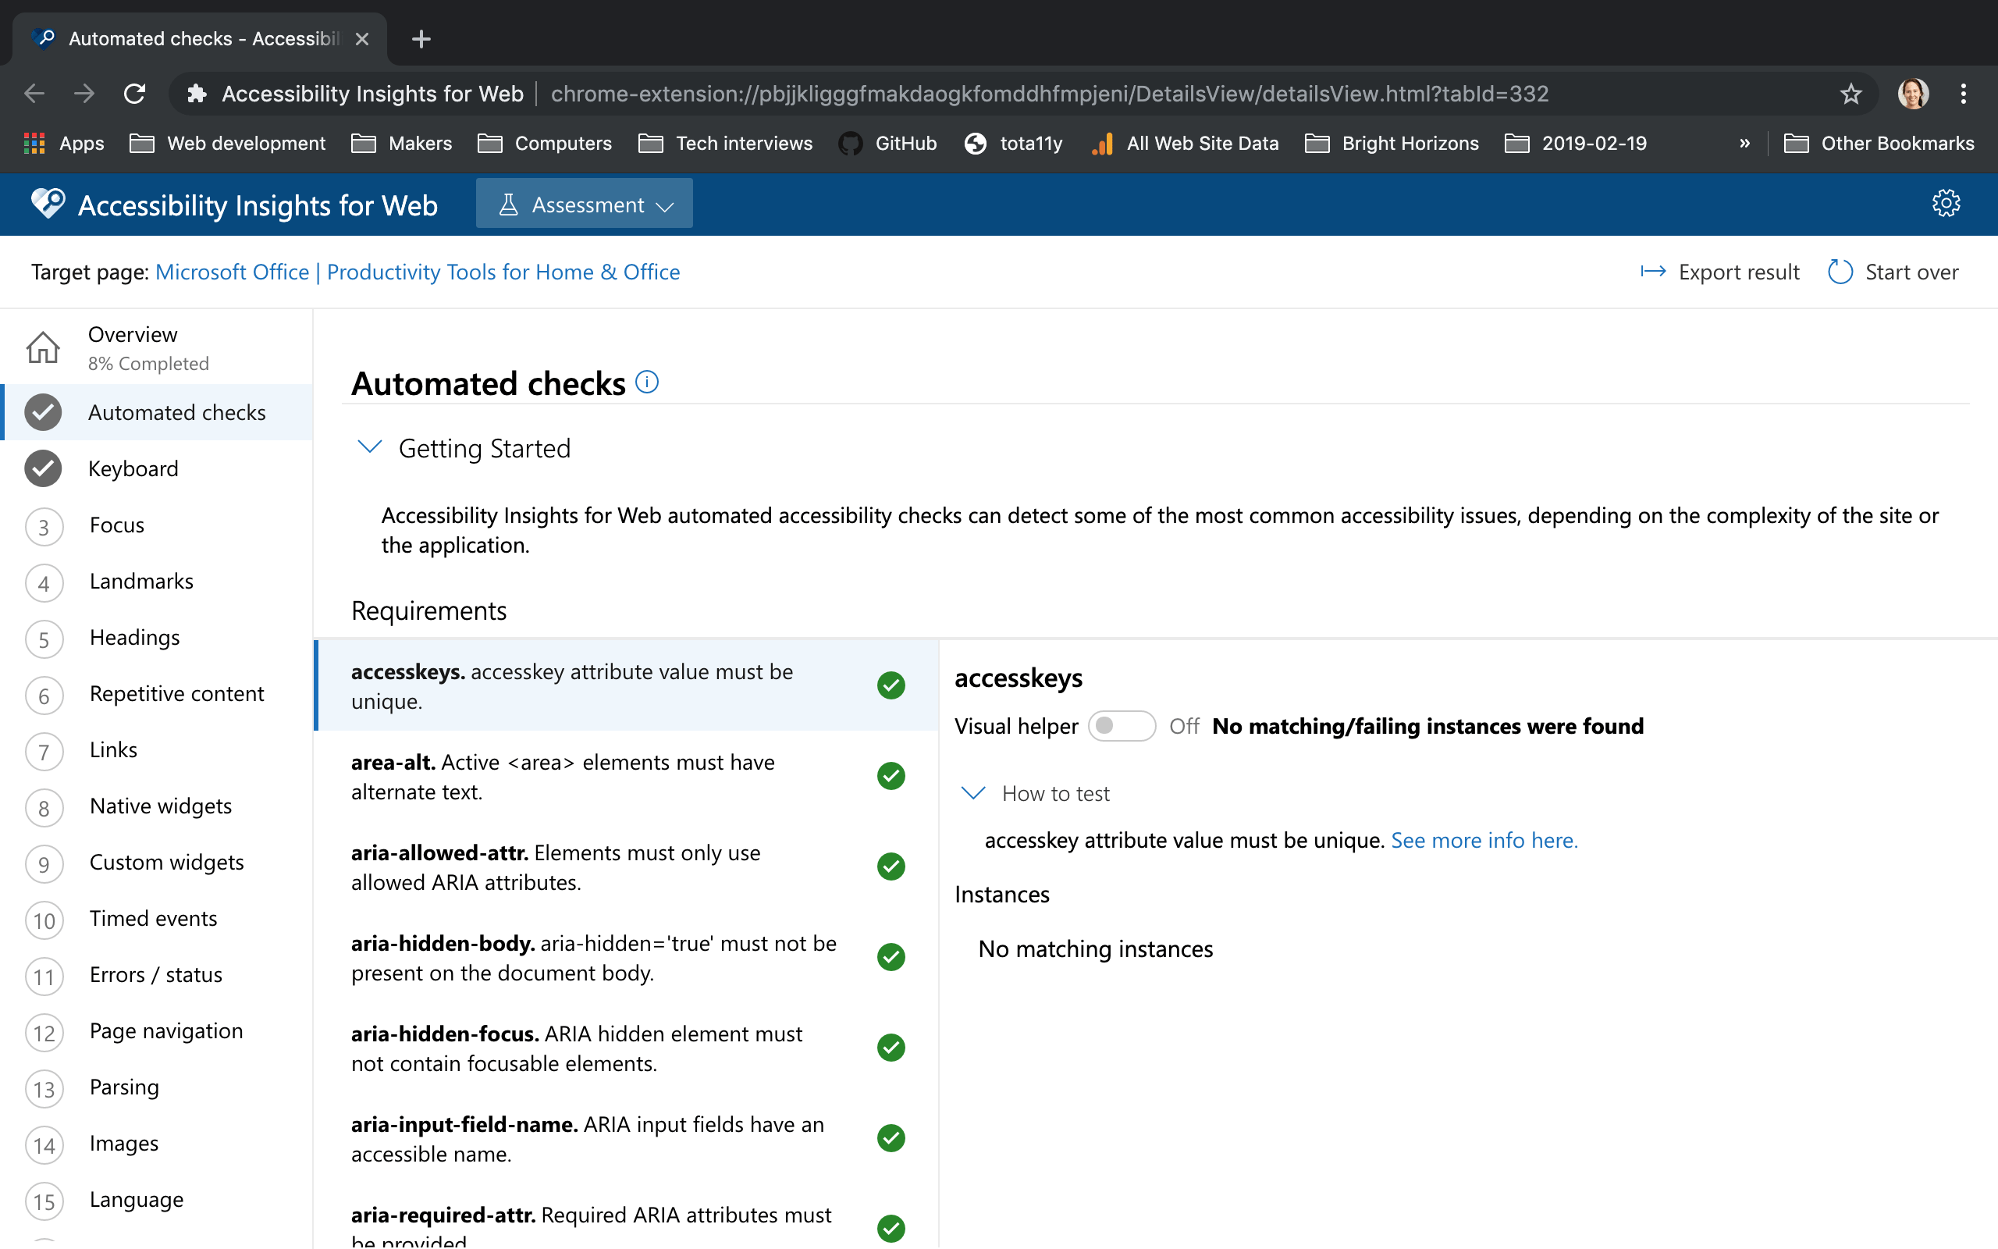Open the settings gear in the blue header
Screen dimensions: 1998x1249
click(x=1946, y=202)
